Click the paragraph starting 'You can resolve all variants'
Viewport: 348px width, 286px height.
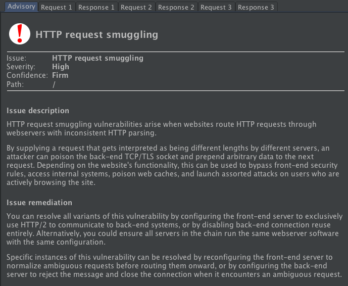click(174, 229)
